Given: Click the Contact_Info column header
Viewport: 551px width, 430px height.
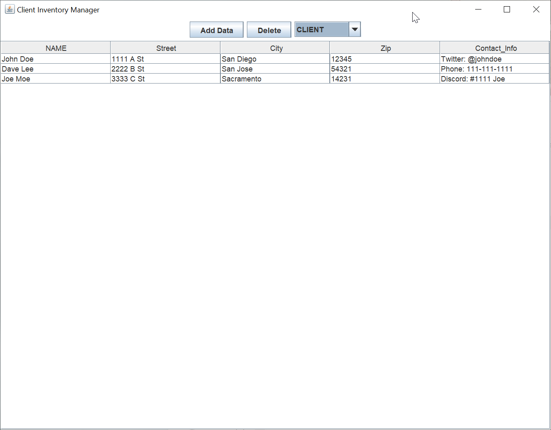Looking at the screenshot, I should click(495, 48).
